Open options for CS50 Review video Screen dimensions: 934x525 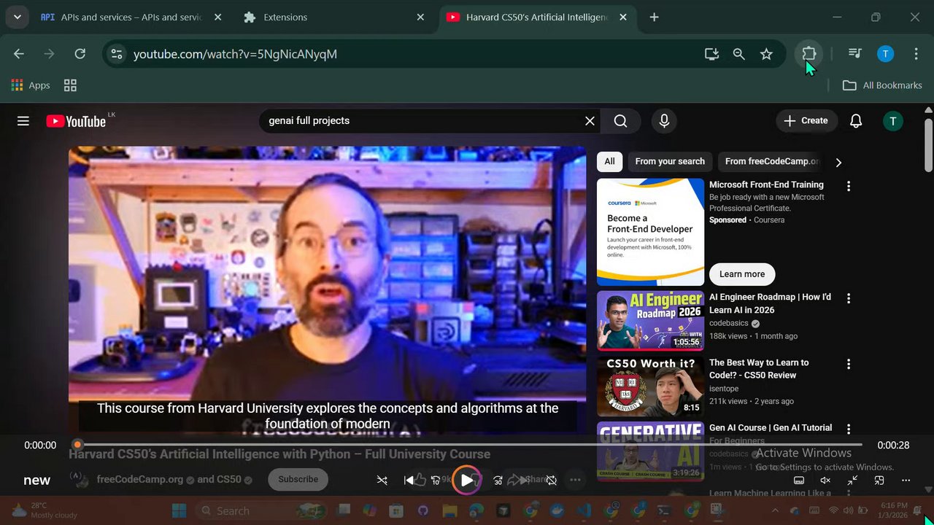pyautogui.click(x=848, y=364)
